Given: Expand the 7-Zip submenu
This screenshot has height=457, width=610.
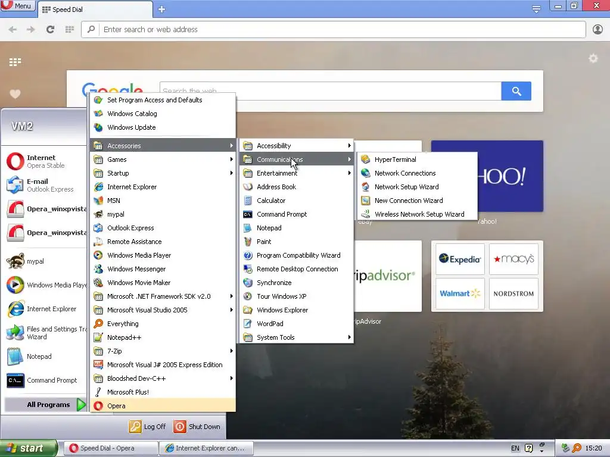Looking at the screenshot, I should click(x=163, y=351).
